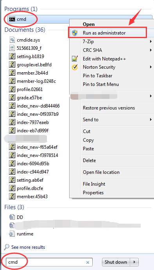Viewport: 154px width, 270px height.
Task: Click the Shut down button
Action: pyautogui.click(x=116, y=262)
